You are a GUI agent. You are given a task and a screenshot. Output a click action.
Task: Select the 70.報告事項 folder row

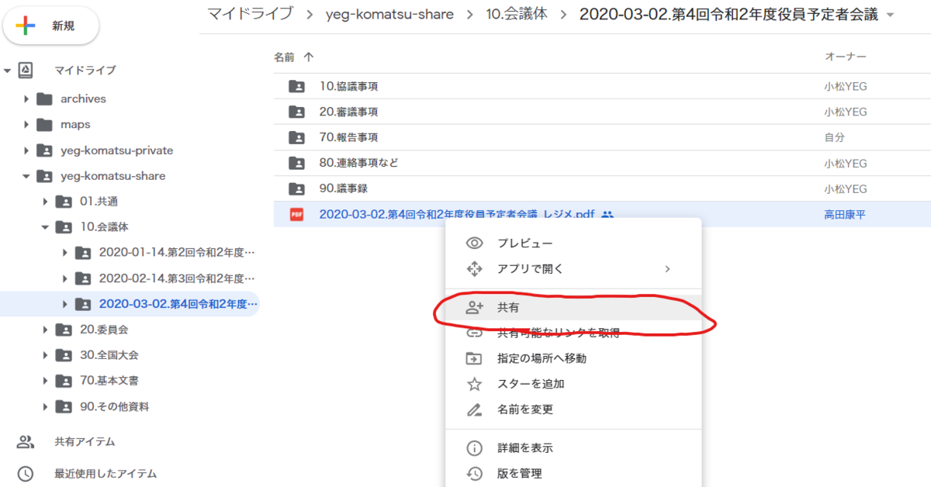[x=602, y=137]
